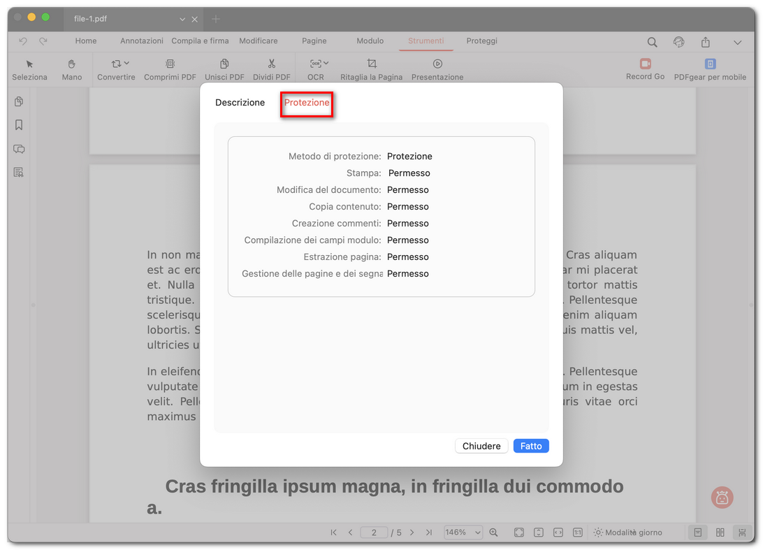Confirm the dialog with Fatto
Screen dimensions: 763x550
530,445
